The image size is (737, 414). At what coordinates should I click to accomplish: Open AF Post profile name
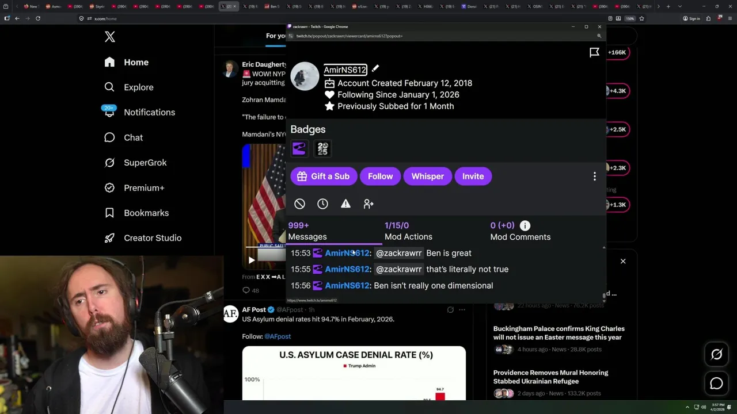tap(254, 310)
